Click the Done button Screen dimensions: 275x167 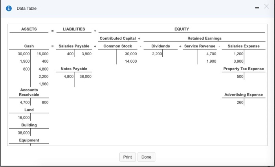(146, 157)
